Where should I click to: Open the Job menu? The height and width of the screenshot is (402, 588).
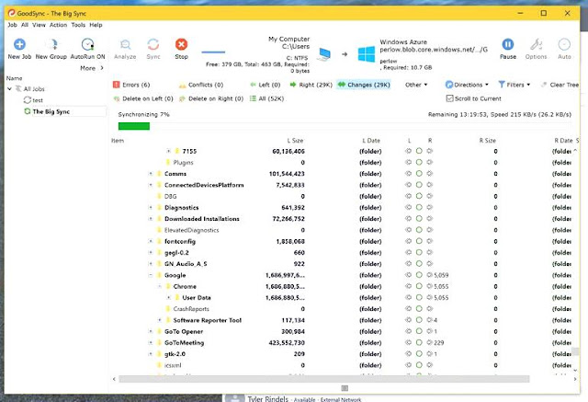[x=12, y=25]
